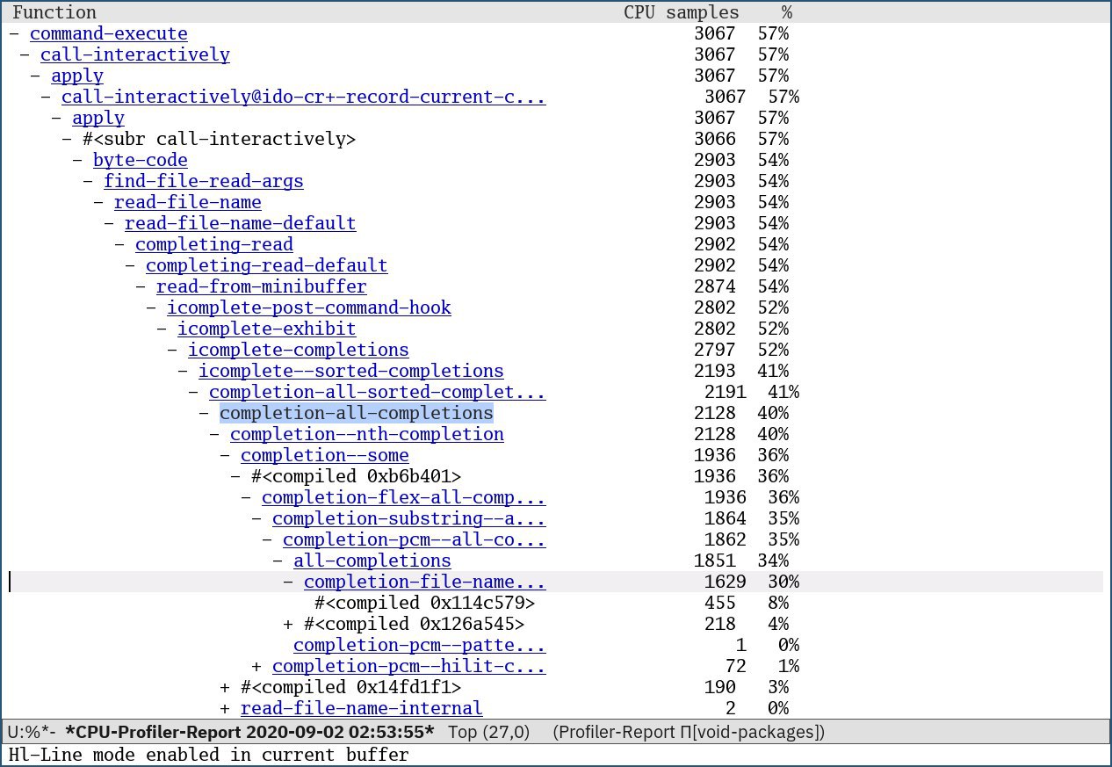Click the 218 sample count value
This screenshot has height=767, width=1112.
[720, 624]
